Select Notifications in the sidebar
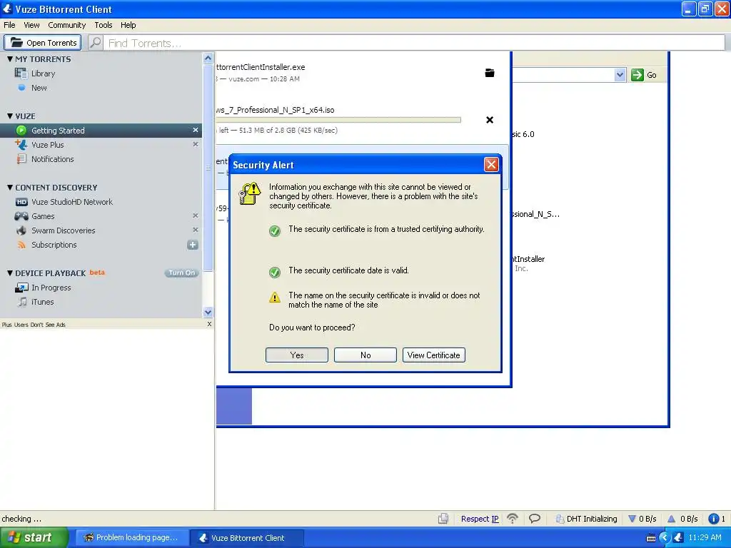Viewport: 731px width, 548px height. click(53, 159)
